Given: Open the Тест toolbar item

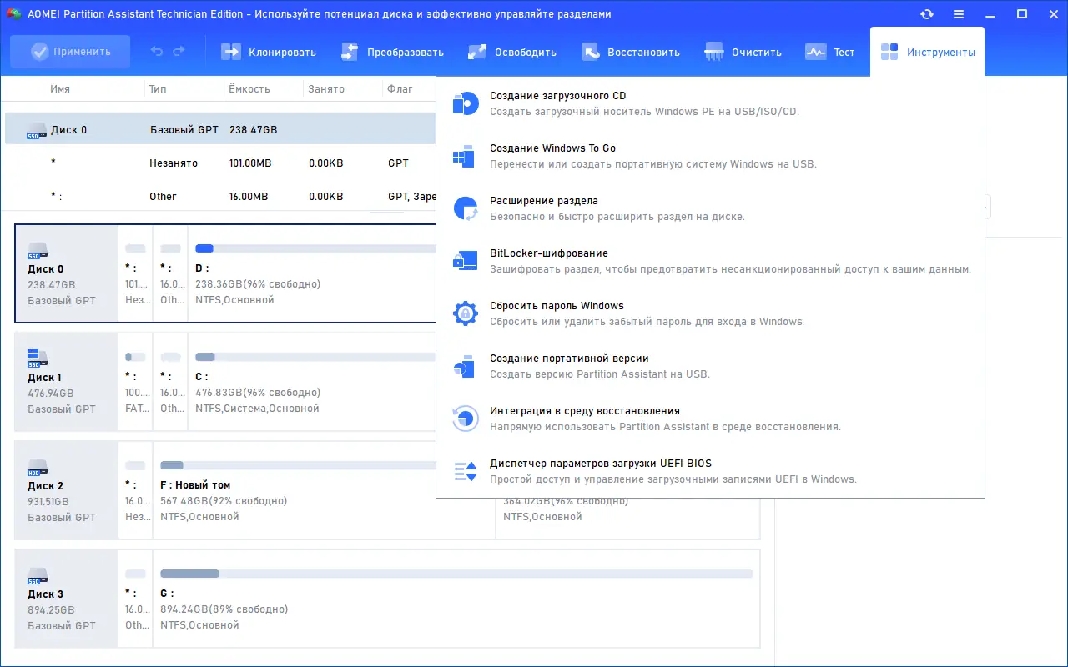Looking at the screenshot, I should [x=830, y=52].
